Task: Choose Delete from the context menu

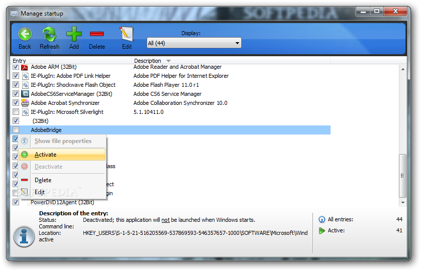Action: tap(62, 180)
